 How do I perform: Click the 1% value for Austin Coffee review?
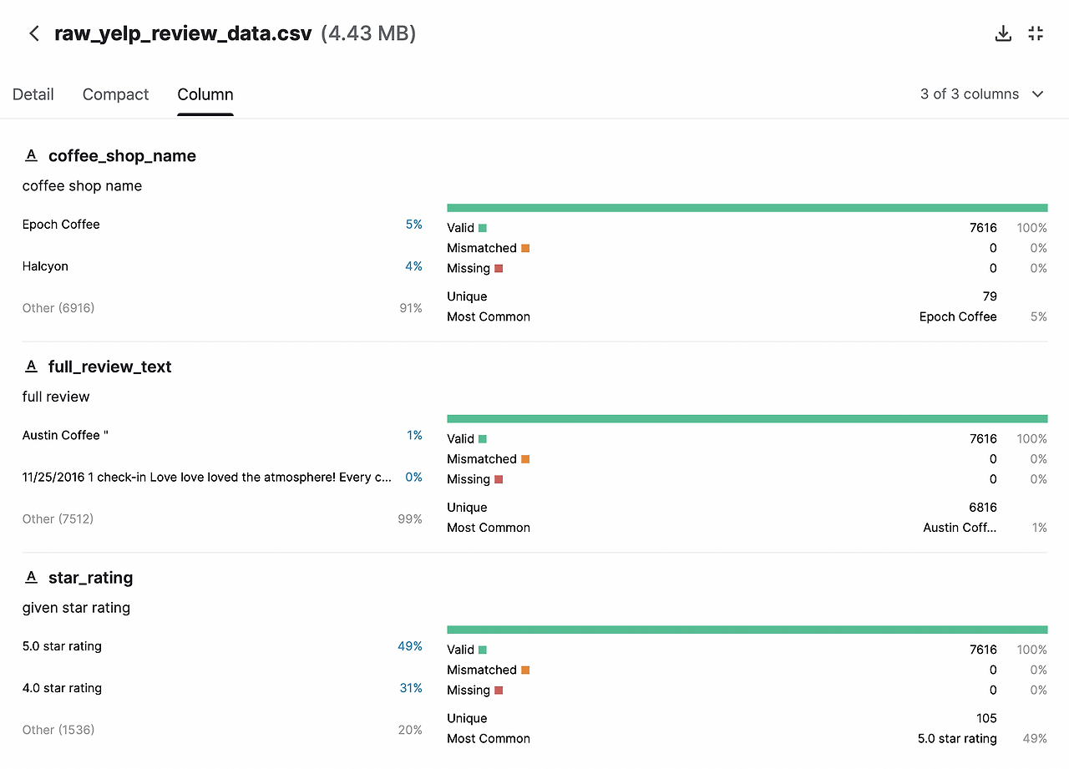[x=415, y=435]
